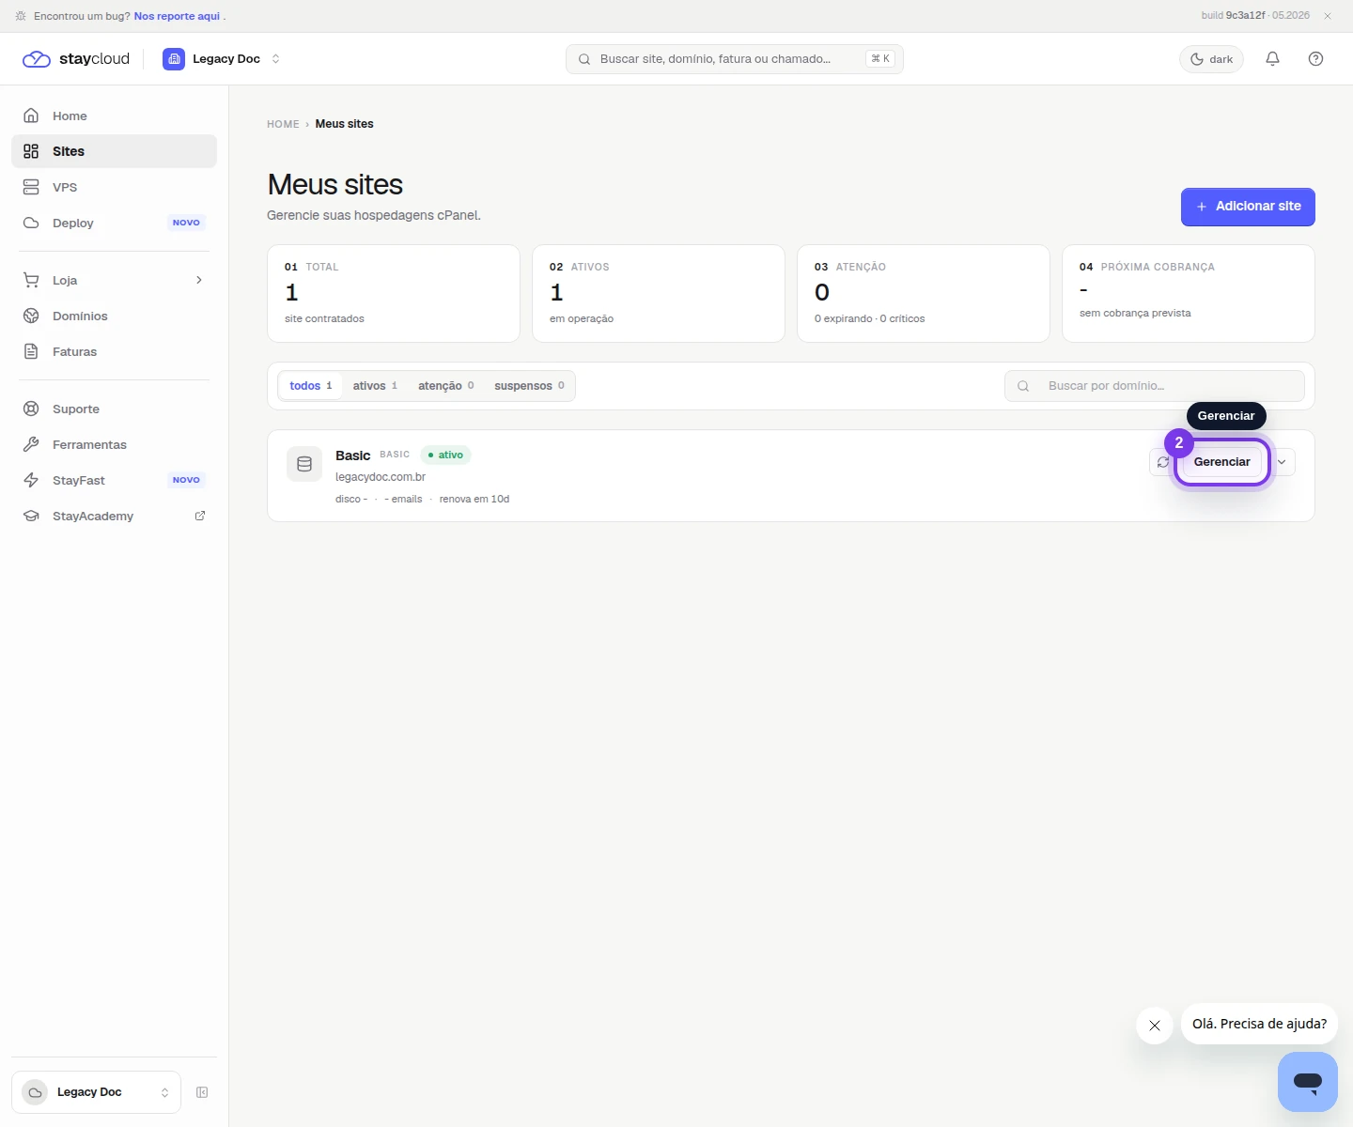Viewport: 1353px width, 1127px height.
Task: Click the legacydoc.com.br domain text
Action: click(381, 477)
